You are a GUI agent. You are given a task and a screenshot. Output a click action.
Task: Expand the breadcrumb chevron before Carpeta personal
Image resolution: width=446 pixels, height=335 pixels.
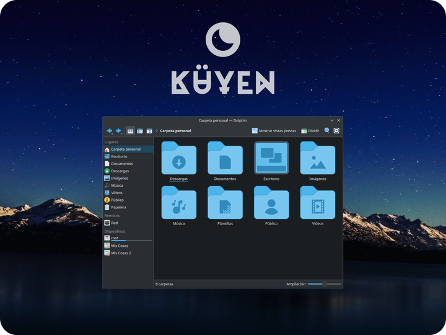[x=157, y=131]
